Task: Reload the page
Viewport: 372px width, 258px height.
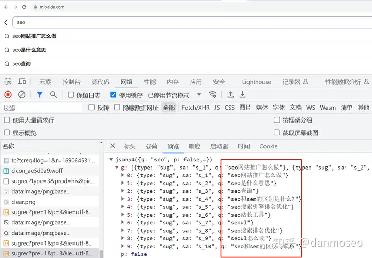Action: click(x=24, y=7)
